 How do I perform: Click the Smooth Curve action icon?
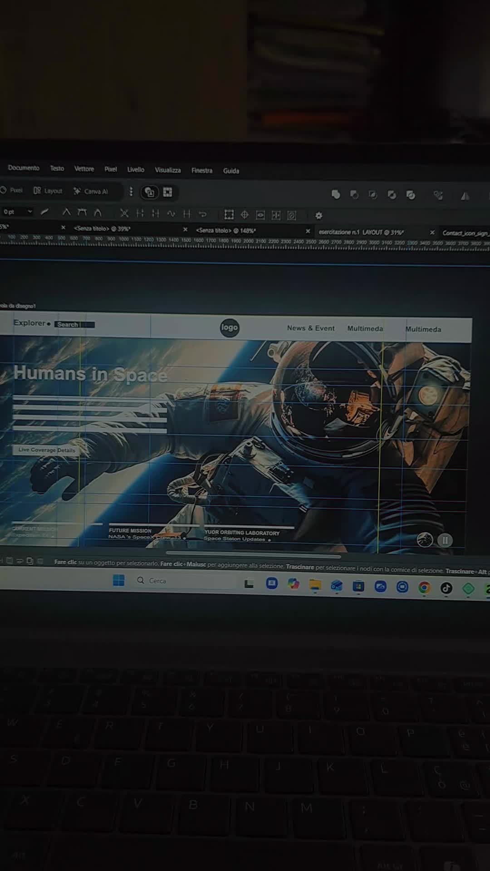[x=156, y=213]
